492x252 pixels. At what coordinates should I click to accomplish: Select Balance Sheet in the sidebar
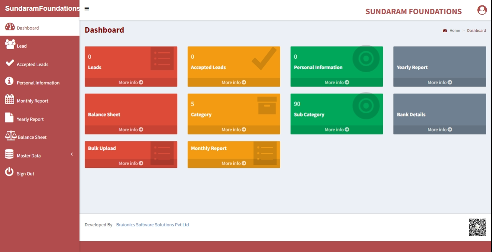pos(32,137)
